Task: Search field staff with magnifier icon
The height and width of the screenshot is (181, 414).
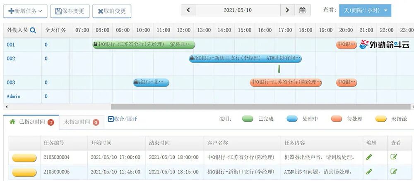Action: click(33, 30)
